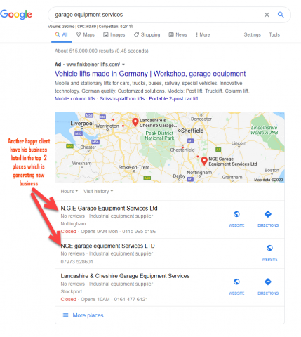Clear the search box with X icon
Viewport: 301px width, 337px height.
pyautogui.click(x=267, y=15)
